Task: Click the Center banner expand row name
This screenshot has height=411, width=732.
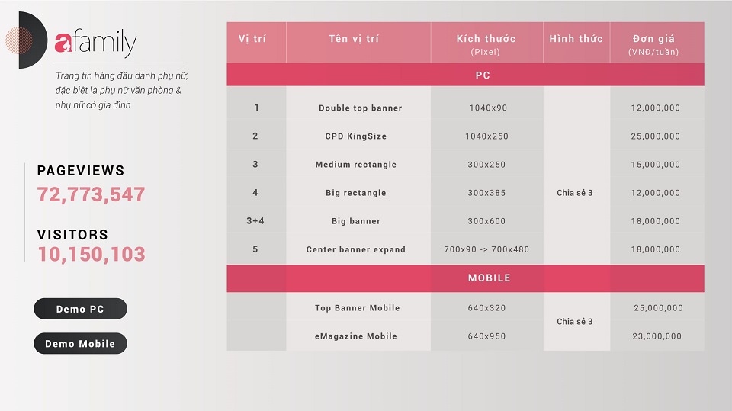Action: click(355, 249)
